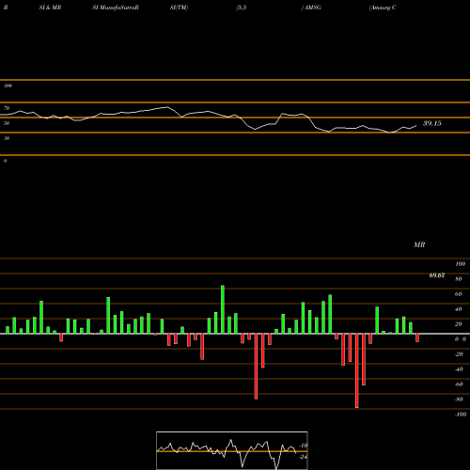Click the '30' RSI axis label
This screenshot has width=470, height=470.
coord(7,138)
